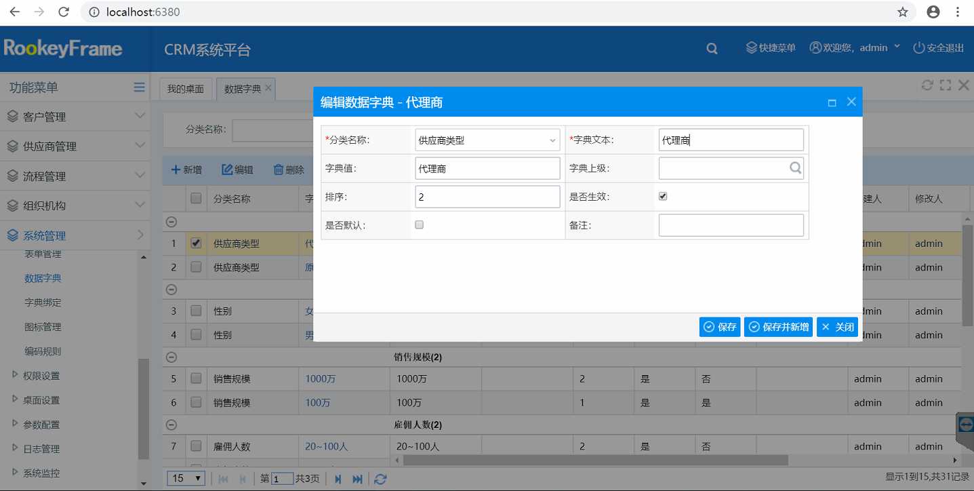Refresh the grid using pagination refresh icon
974x491 pixels.
click(381, 479)
